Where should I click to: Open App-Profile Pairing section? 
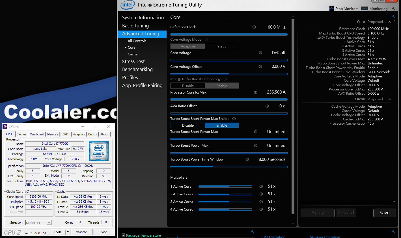coord(142,85)
